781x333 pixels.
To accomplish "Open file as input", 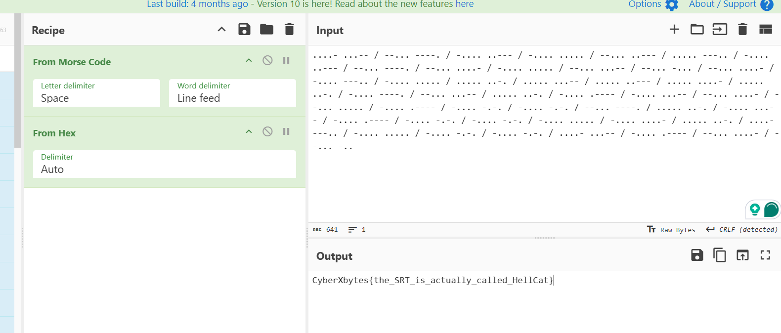I will point(720,30).
